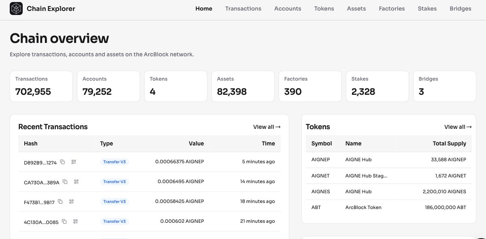
Task: Click total supply 33,588 AIGNEP
Action: (x=448, y=160)
